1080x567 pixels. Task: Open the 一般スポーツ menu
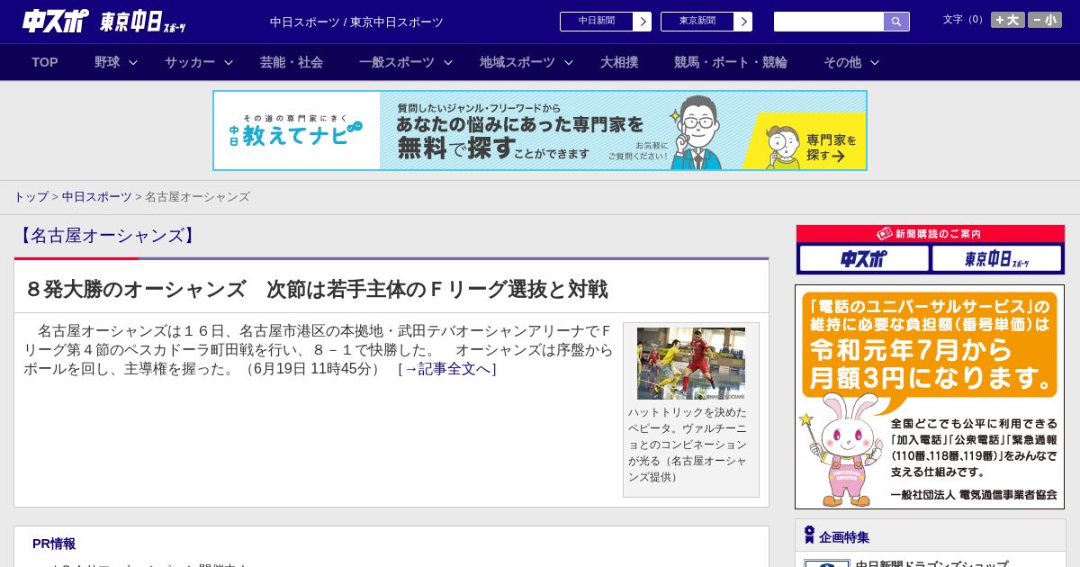[x=397, y=62]
